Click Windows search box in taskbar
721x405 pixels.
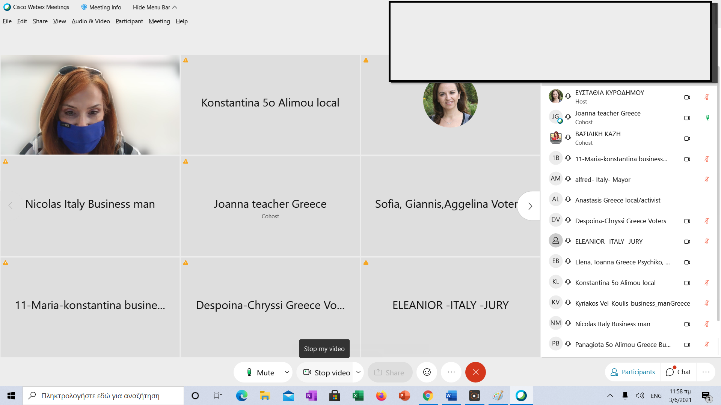[x=103, y=396]
